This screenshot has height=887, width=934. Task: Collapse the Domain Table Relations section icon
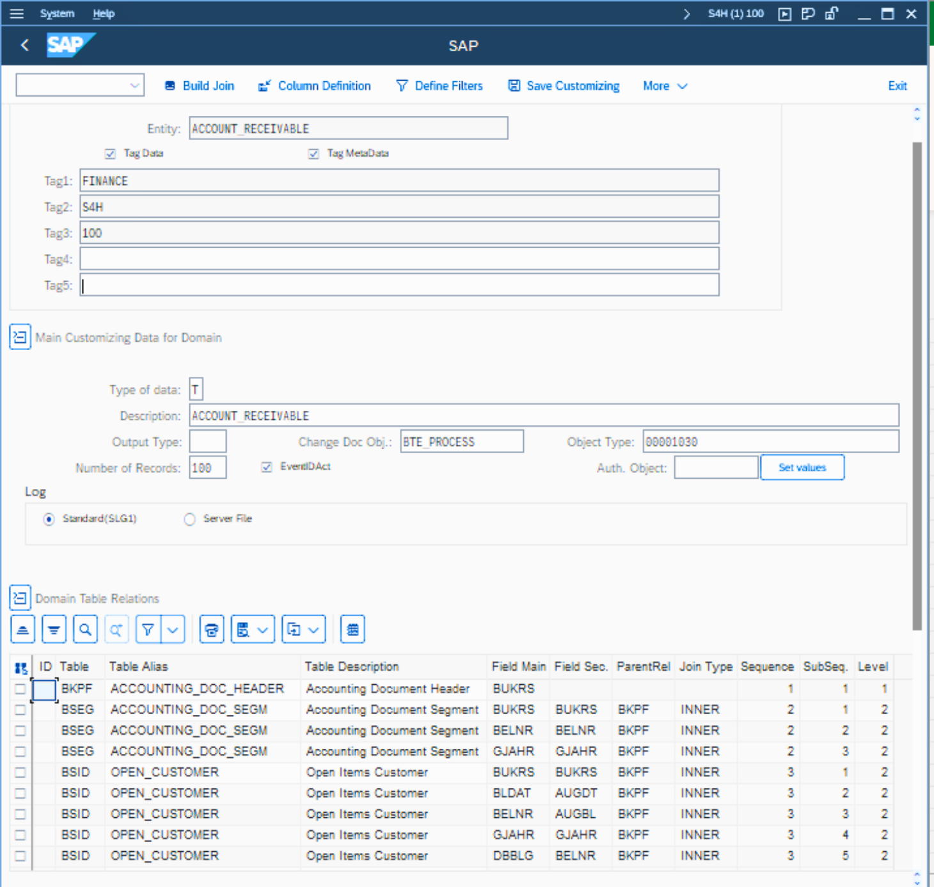[20, 598]
